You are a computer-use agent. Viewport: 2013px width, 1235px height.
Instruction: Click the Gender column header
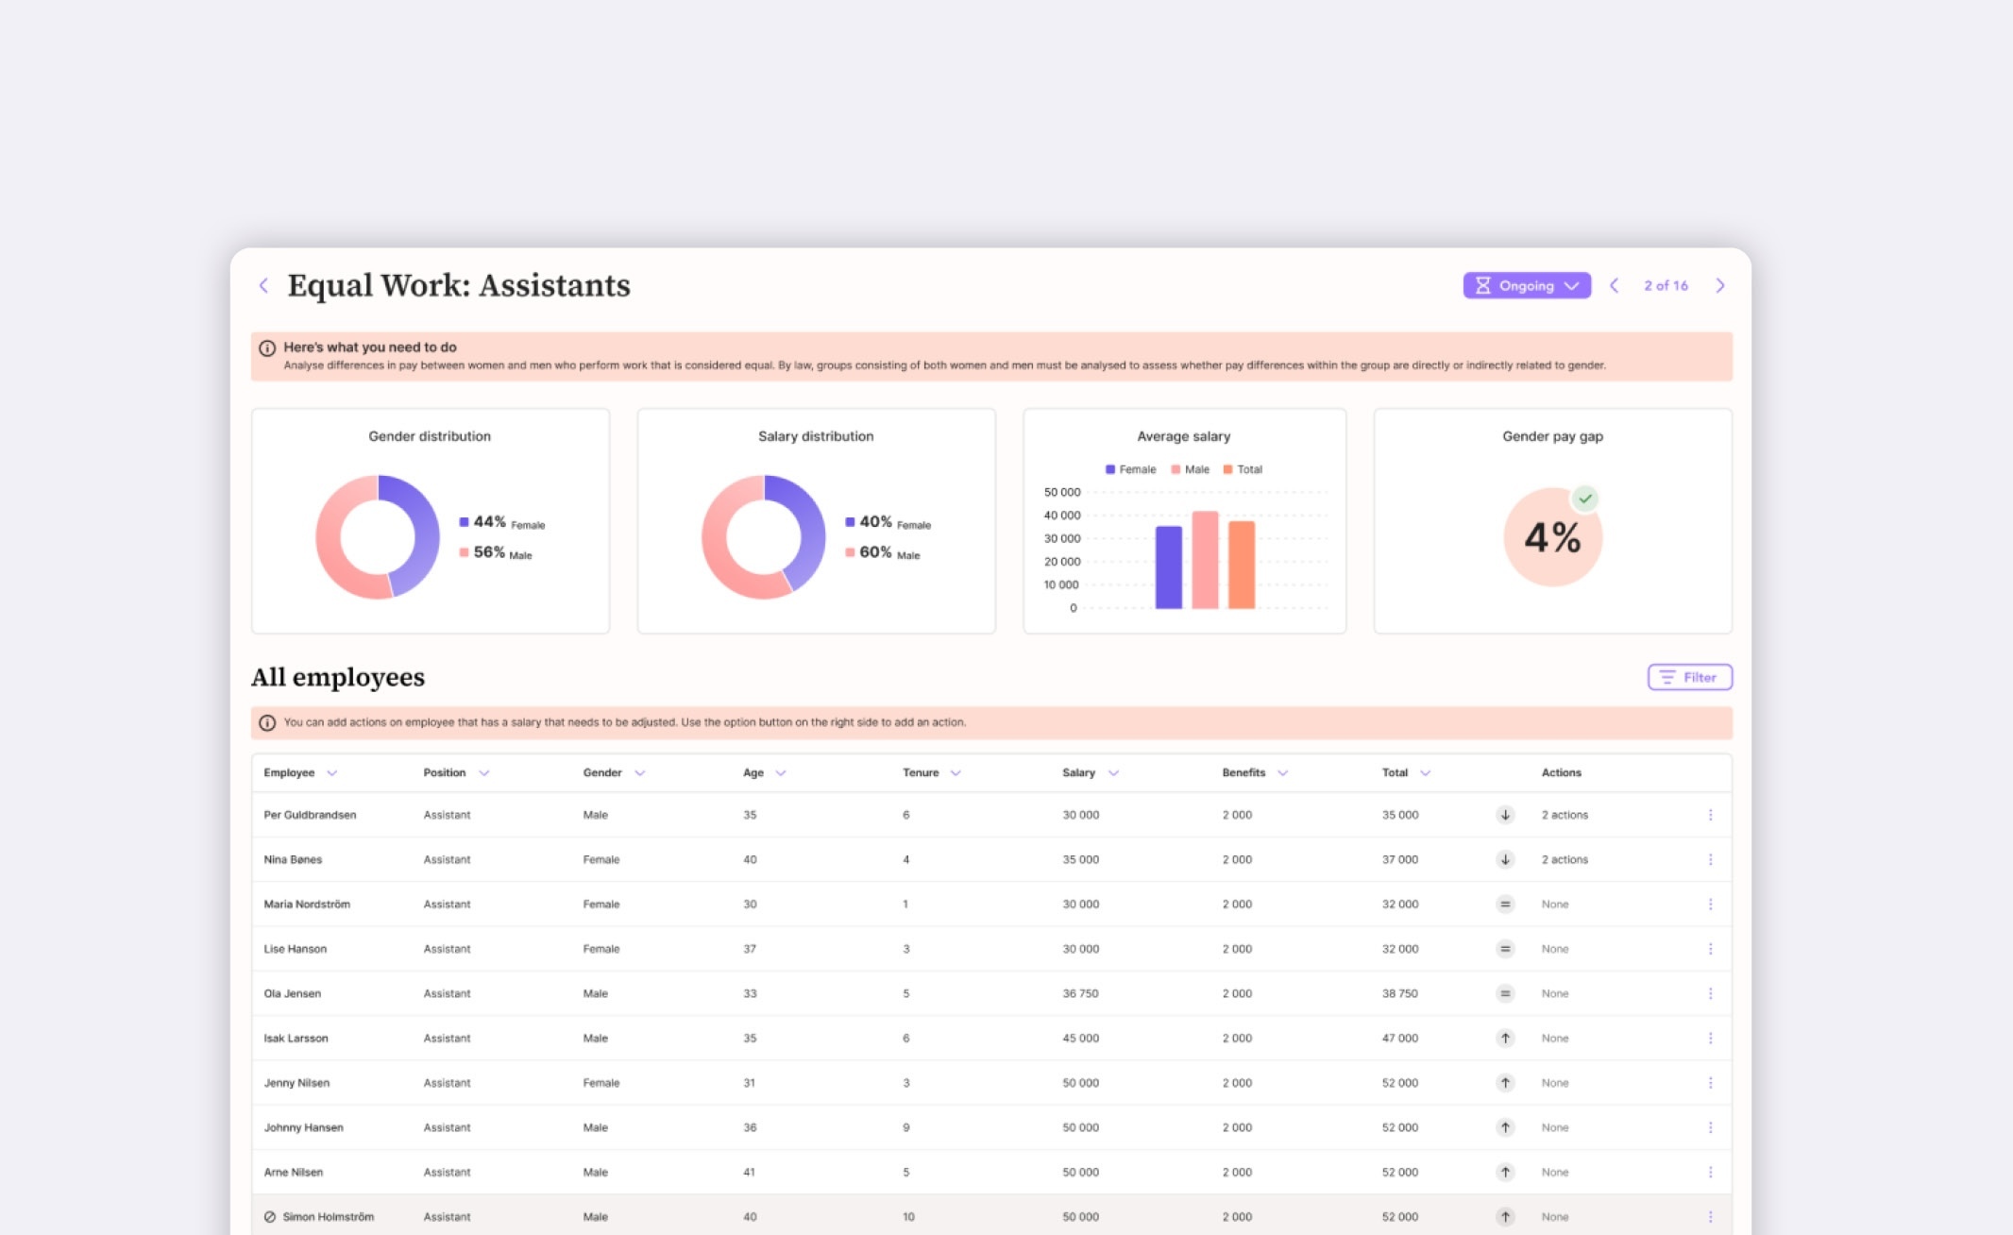pyautogui.click(x=602, y=772)
